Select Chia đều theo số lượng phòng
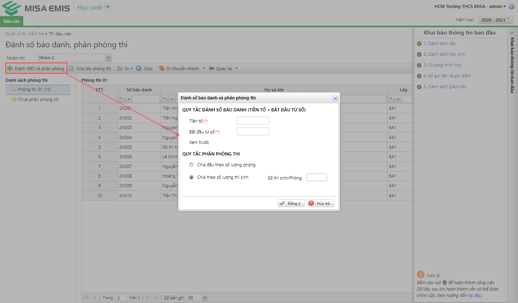This screenshot has height=303, width=518. pos(192,165)
